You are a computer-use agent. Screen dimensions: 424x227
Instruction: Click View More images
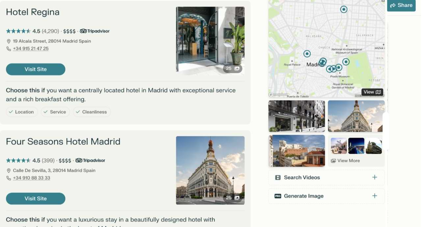coord(345,161)
